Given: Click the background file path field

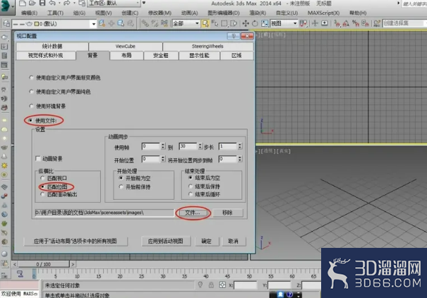Looking at the screenshot, I should [104, 213].
